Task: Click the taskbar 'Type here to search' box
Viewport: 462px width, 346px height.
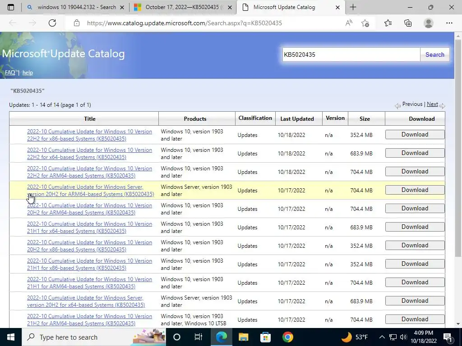Action: pyautogui.click(x=94, y=337)
